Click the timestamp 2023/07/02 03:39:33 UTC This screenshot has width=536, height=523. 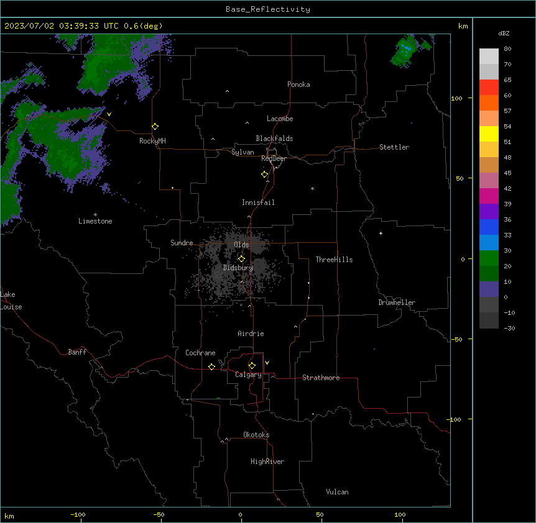tap(61, 26)
